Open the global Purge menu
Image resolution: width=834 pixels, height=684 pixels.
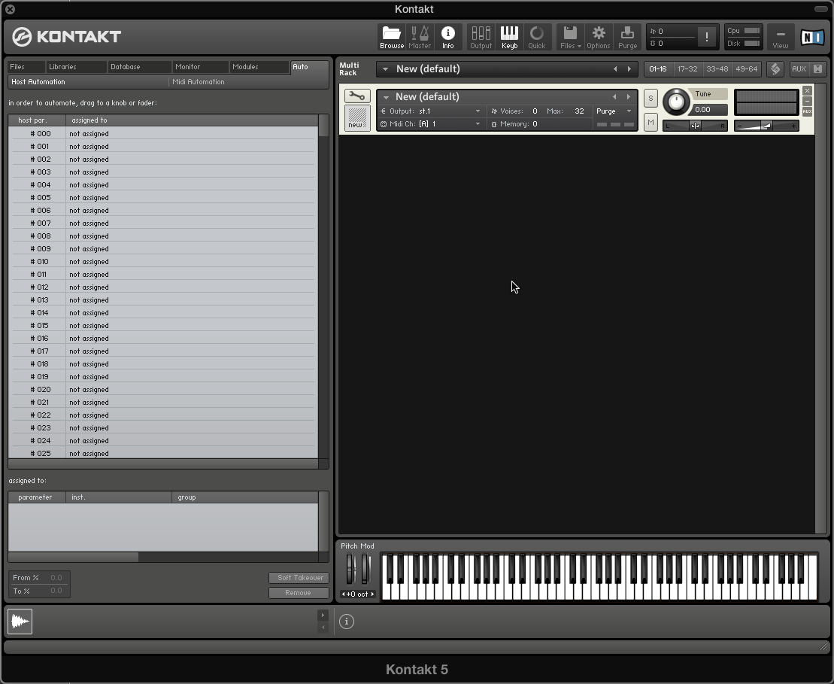tap(627, 38)
